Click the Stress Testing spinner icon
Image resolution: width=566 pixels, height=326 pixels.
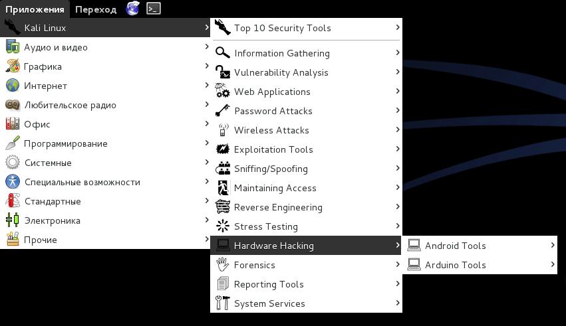(x=223, y=226)
